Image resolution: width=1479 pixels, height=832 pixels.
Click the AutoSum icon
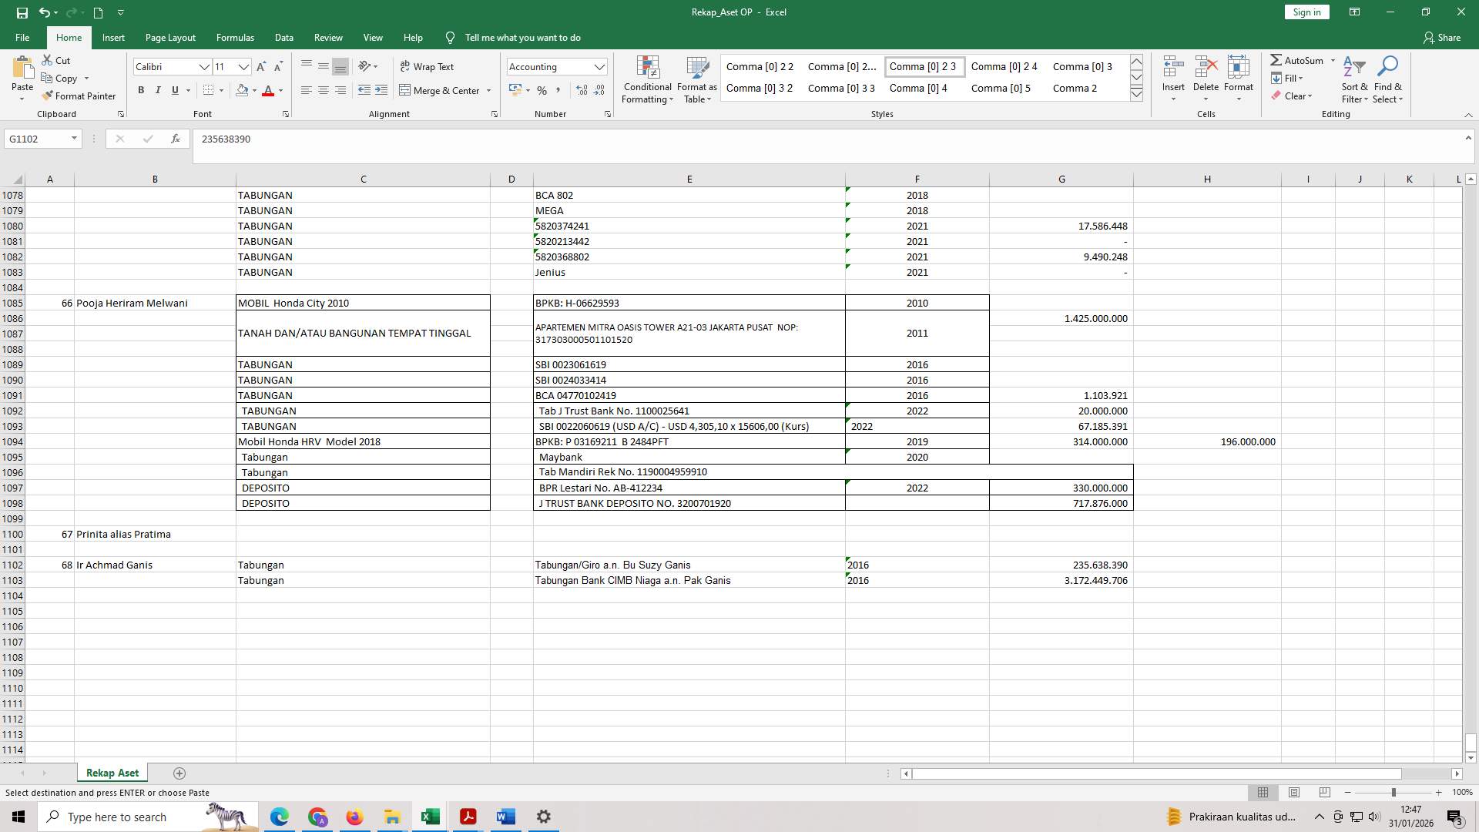(x=1302, y=60)
